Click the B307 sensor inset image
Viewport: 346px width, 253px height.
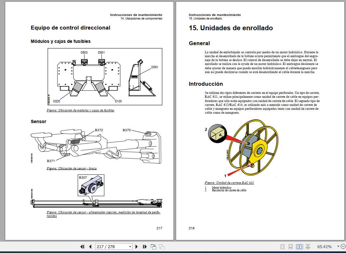click(91, 185)
